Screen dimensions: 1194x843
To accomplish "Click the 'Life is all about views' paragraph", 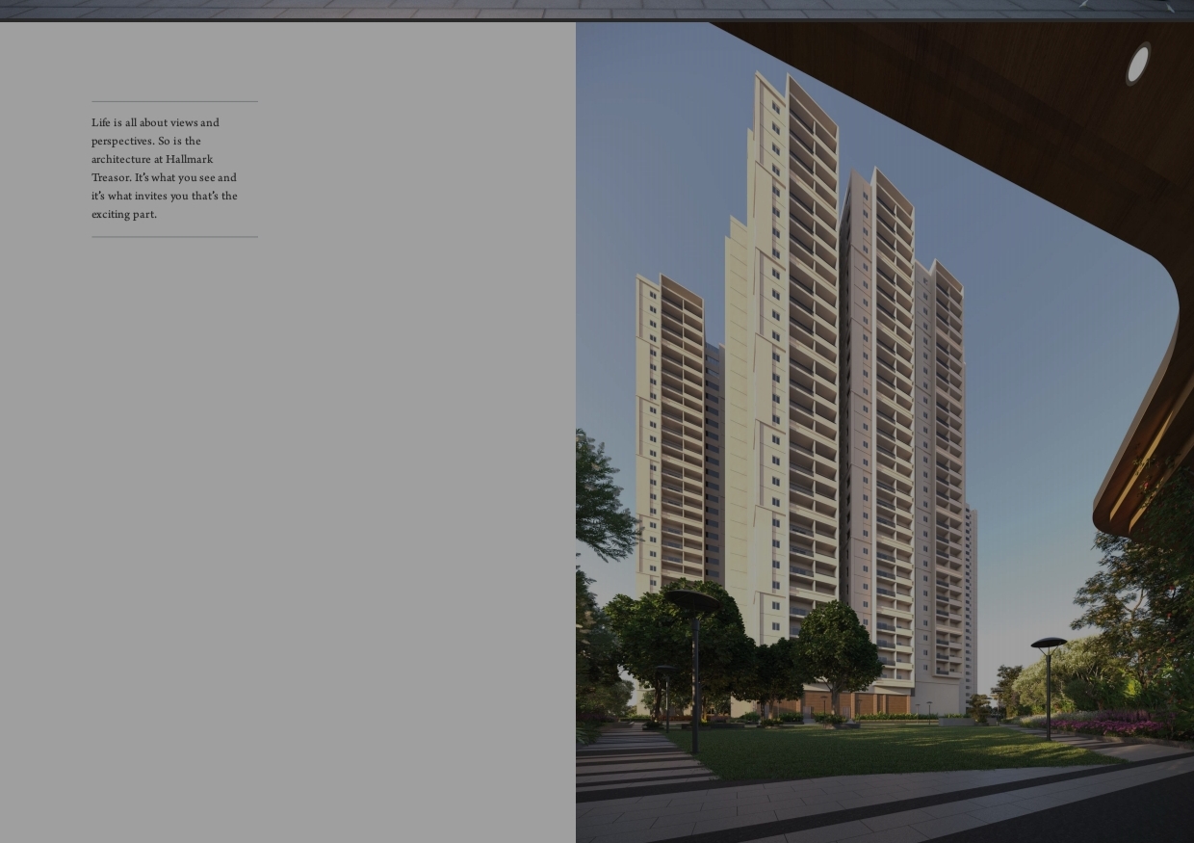I will 165,168.
